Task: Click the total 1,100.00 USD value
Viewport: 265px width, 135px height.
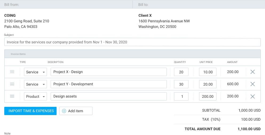Action: coord(249,129)
